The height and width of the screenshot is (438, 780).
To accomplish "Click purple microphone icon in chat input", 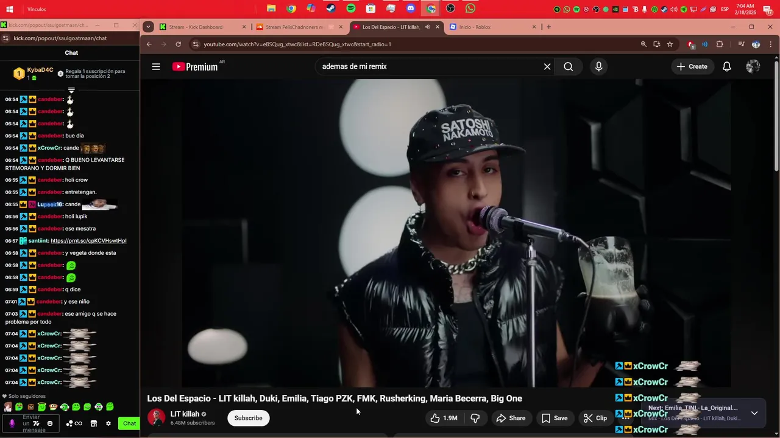I will (12, 423).
